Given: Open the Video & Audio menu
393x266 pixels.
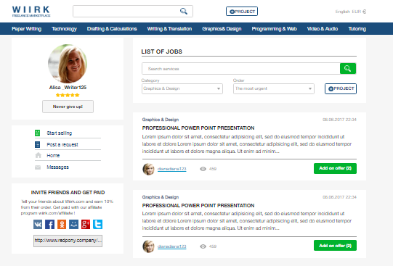Looking at the screenshot, I should (x=323, y=29).
